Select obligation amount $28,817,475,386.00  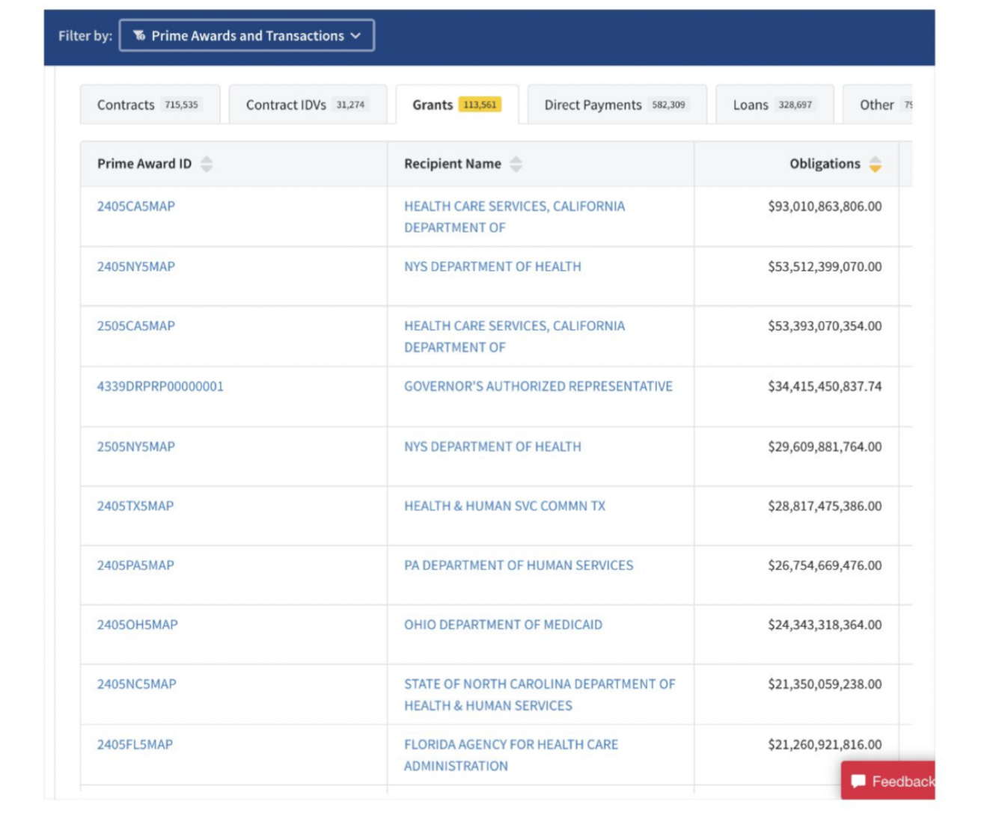pyautogui.click(x=825, y=506)
